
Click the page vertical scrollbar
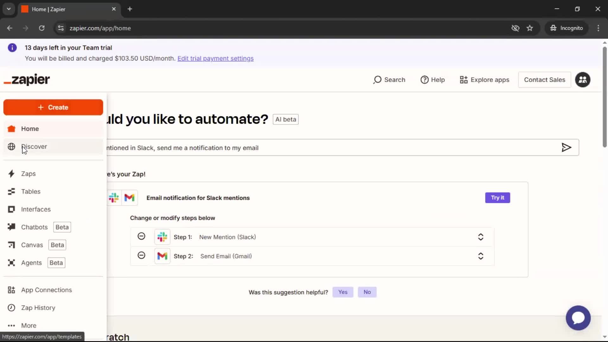coord(605,97)
